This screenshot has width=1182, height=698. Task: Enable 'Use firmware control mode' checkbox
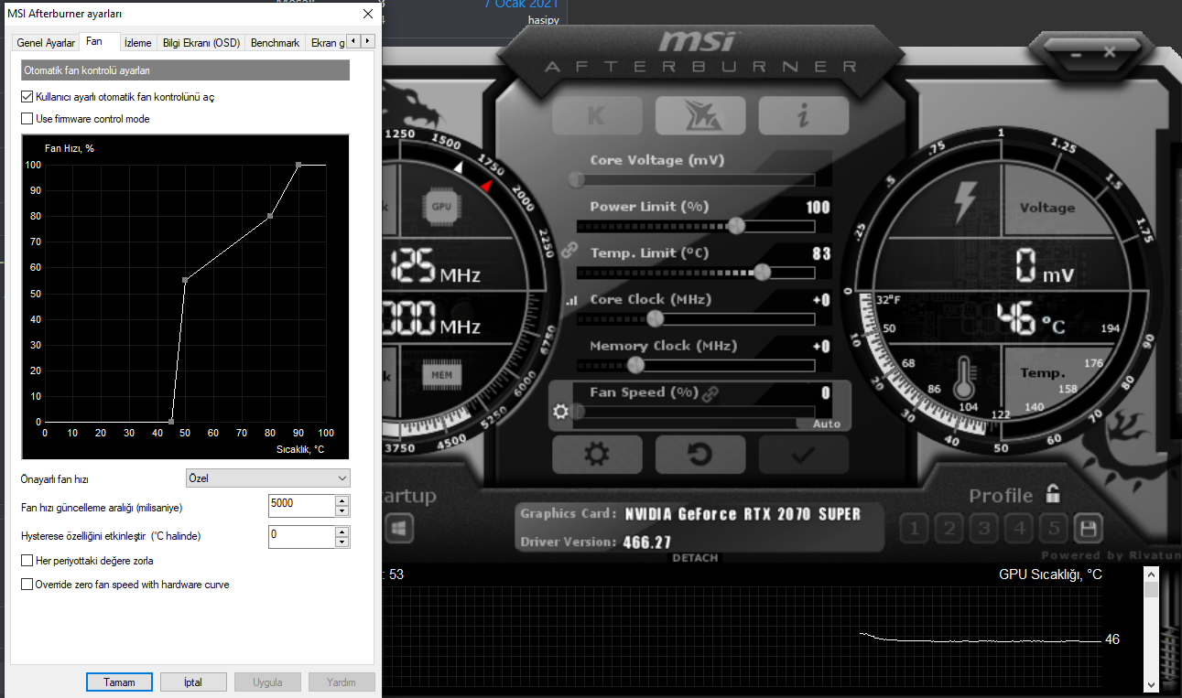click(27, 119)
